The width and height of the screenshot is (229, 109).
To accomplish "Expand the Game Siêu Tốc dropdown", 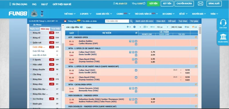I will pyautogui.click(x=104, y=14).
